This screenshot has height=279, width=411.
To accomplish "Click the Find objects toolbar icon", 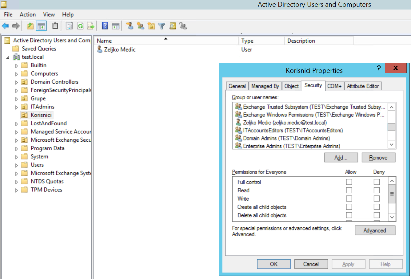I will click(x=173, y=26).
